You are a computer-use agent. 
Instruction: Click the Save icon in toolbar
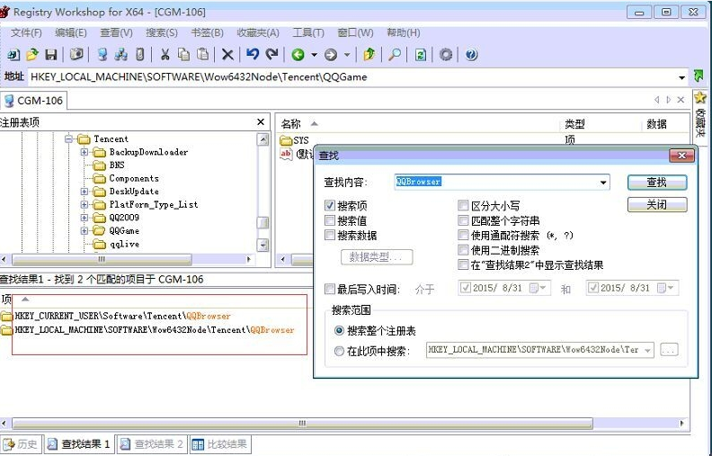[x=51, y=55]
